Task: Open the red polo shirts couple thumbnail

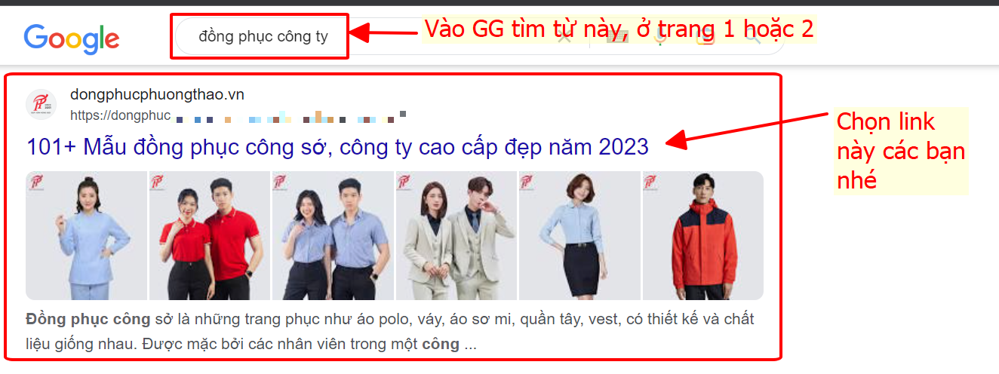Action: tap(210, 235)
